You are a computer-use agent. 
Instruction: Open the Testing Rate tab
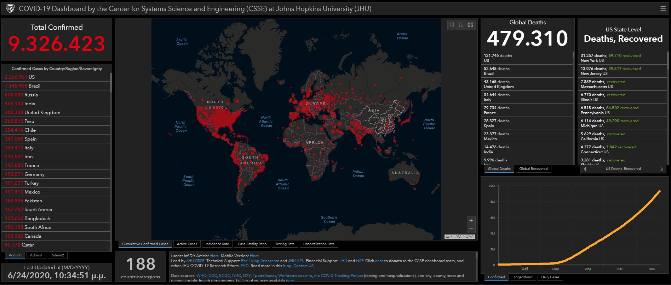point(285,244)
